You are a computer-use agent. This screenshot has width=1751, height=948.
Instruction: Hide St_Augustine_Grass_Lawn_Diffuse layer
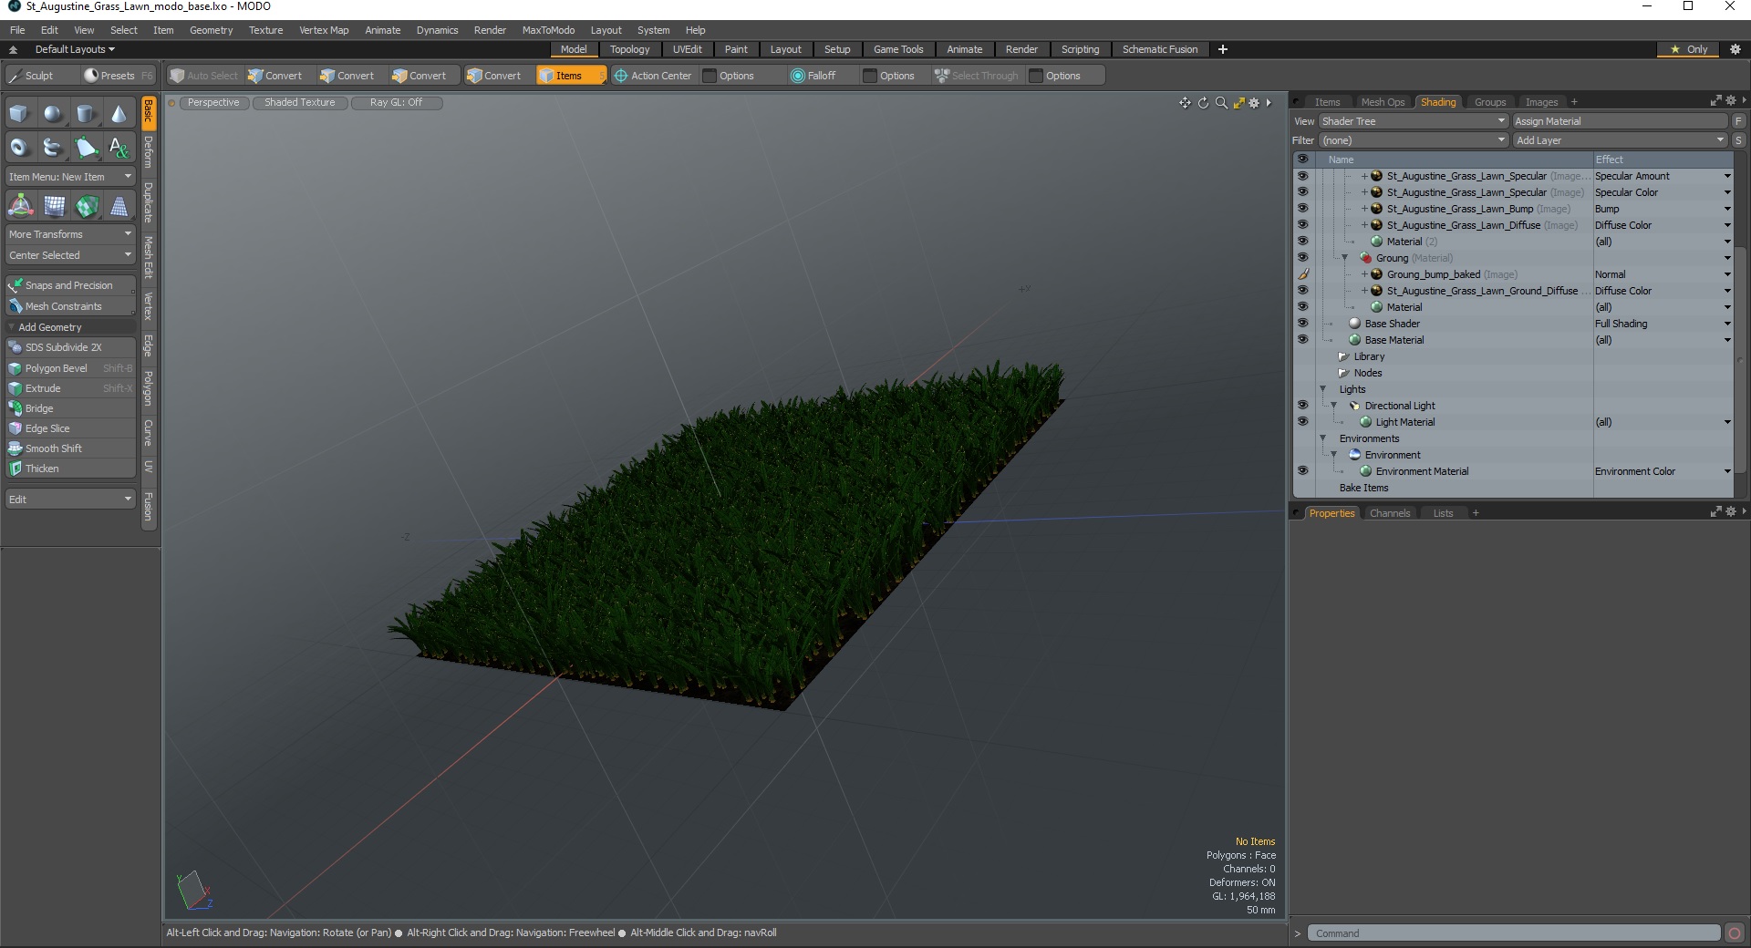pyautogui.click(x=1302, y=225)
